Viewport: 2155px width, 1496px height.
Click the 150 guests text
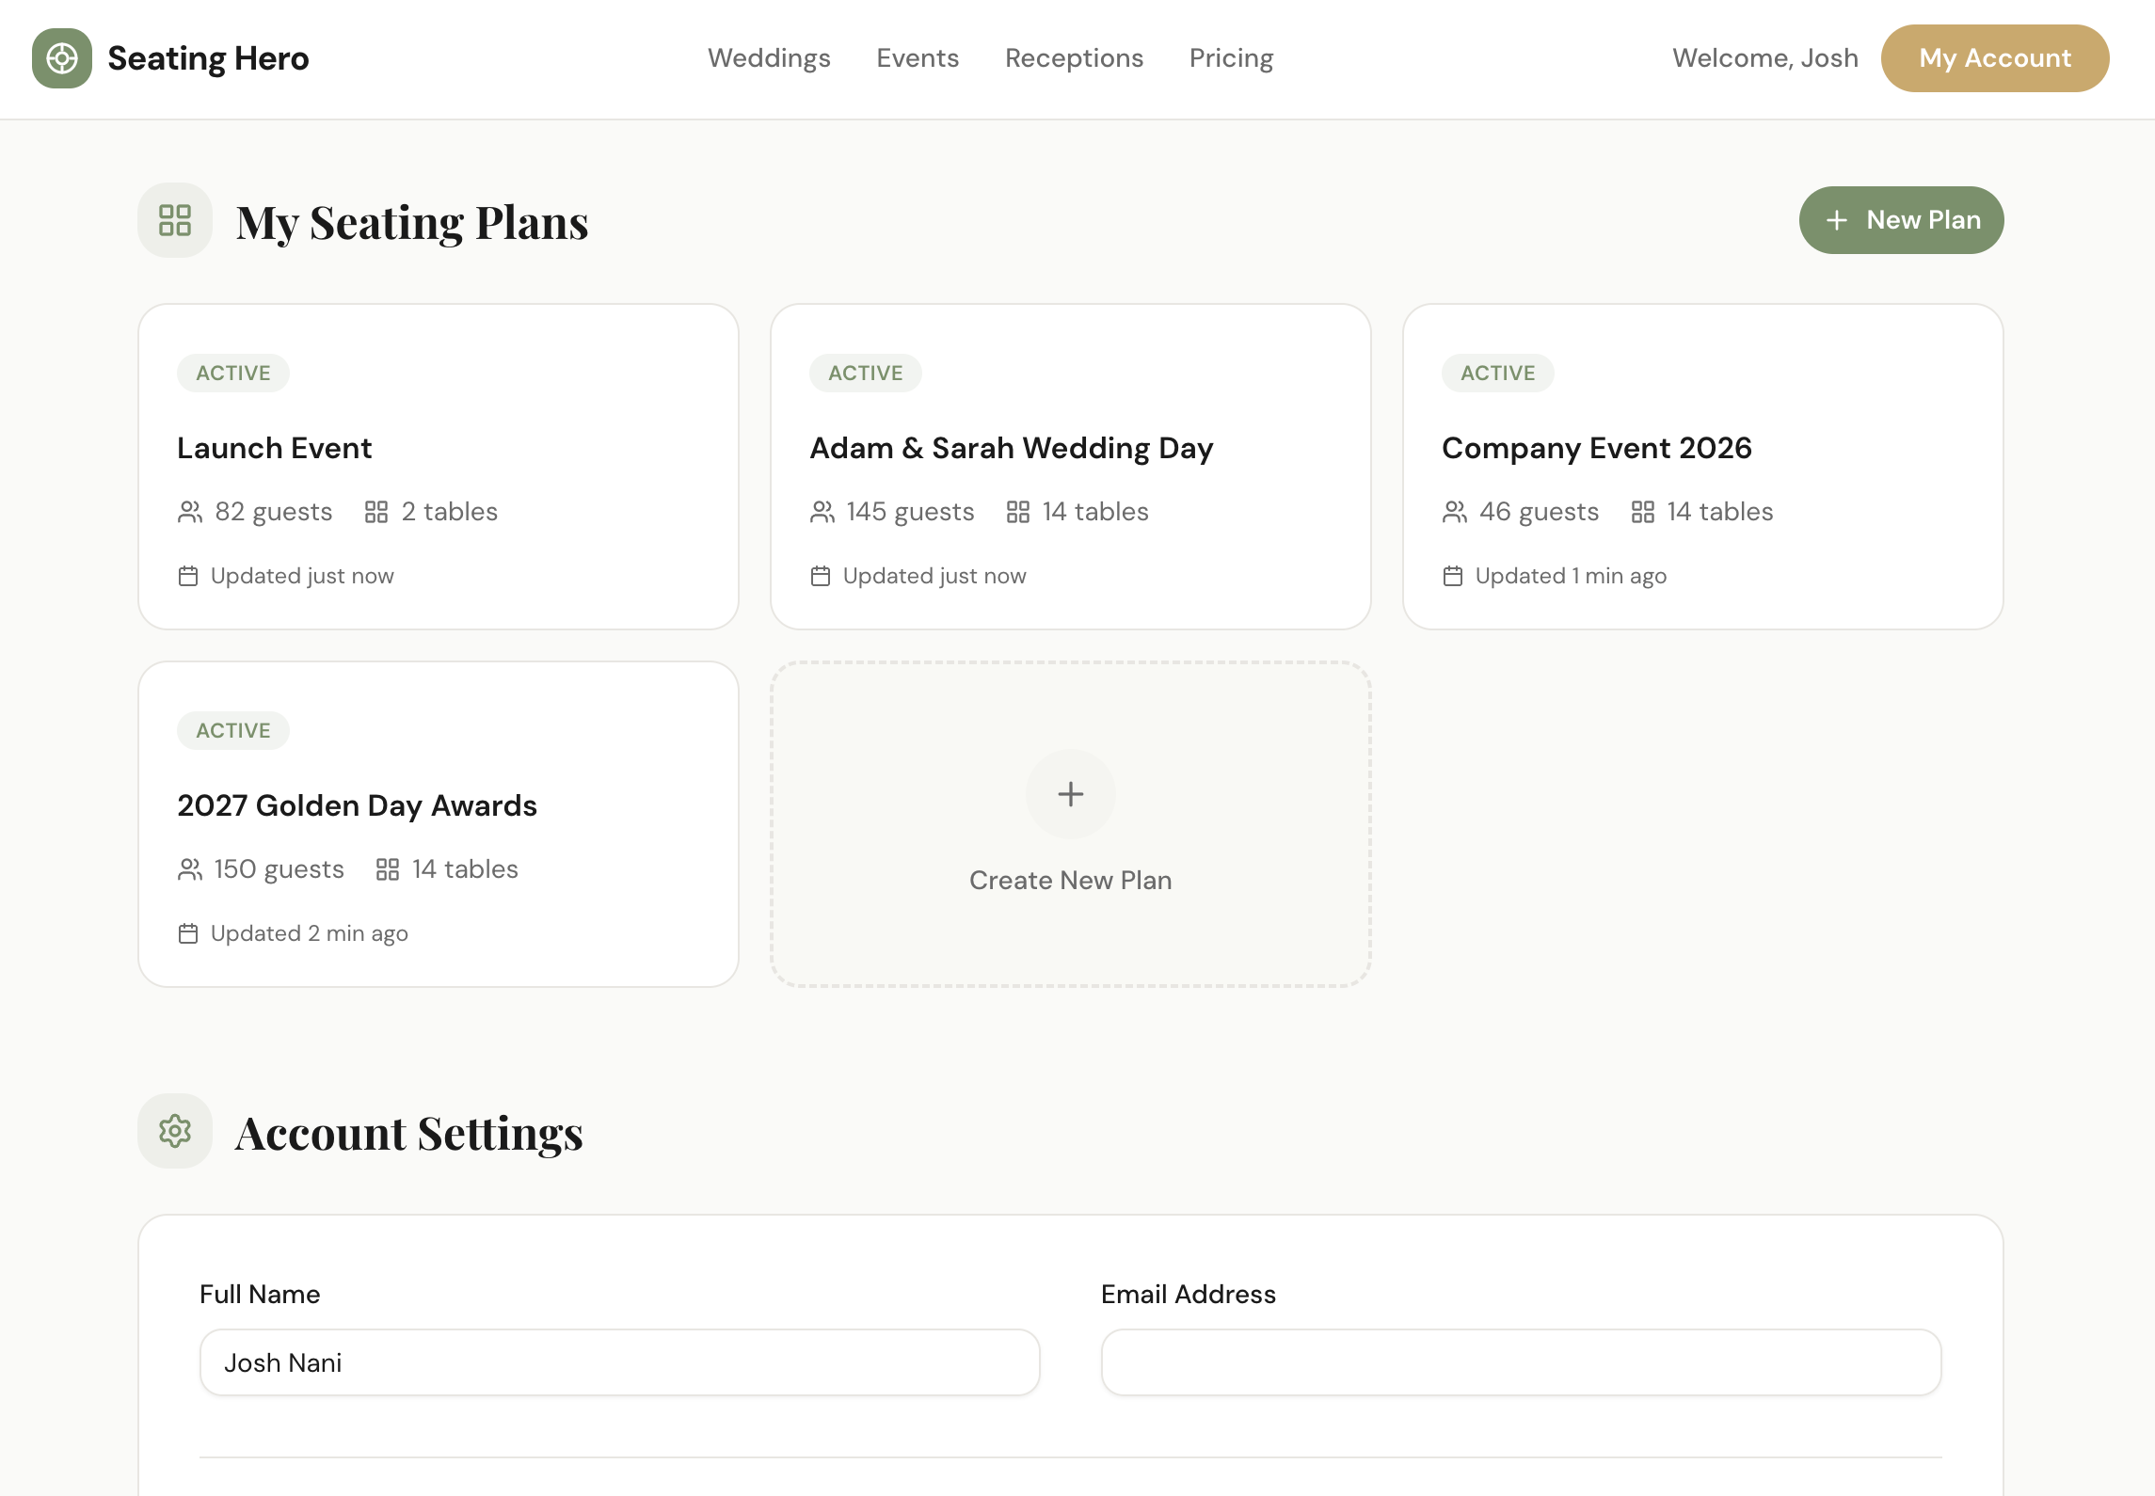click(279, 869)
